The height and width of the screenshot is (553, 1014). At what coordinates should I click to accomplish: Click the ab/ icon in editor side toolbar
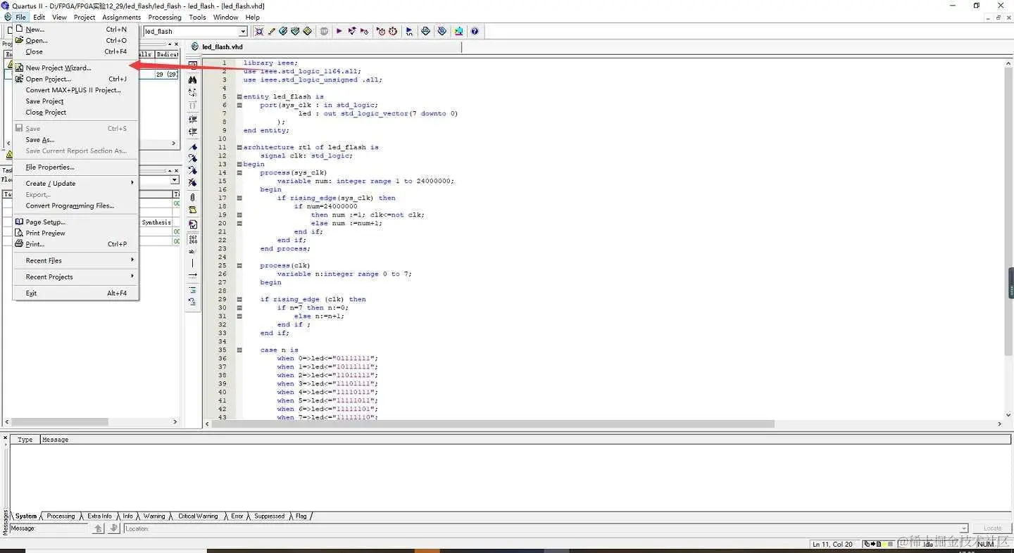[193, 253]
